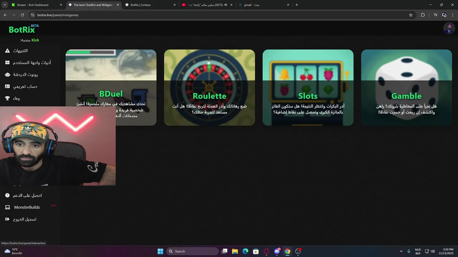The width and height of the screenshot is (458, 257).
Task: Click the MonsterBuilds laptop icon
Action: (x=7, y=207)
